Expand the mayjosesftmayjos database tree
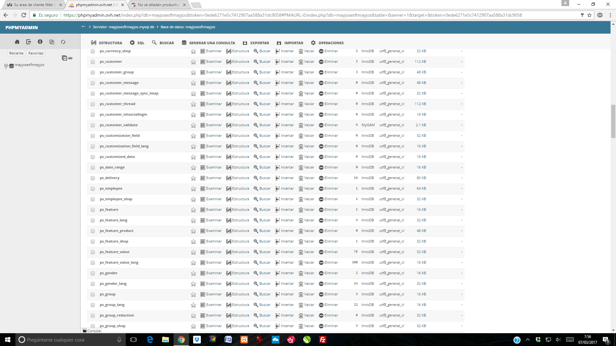The width and height of the screenshot is (616, 346). coord(6,66)
